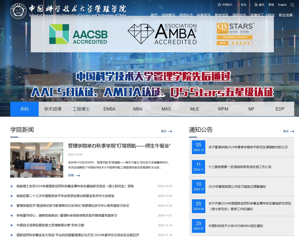
Task: Click the 10 2024.10 date badge
Action: 198,187
